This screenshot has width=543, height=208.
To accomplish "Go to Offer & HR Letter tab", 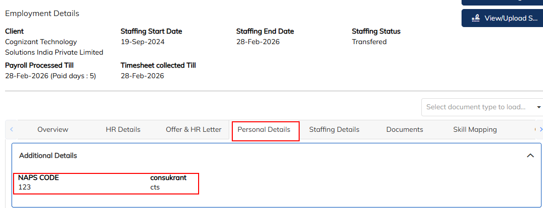I will click(x=194, y=130).
